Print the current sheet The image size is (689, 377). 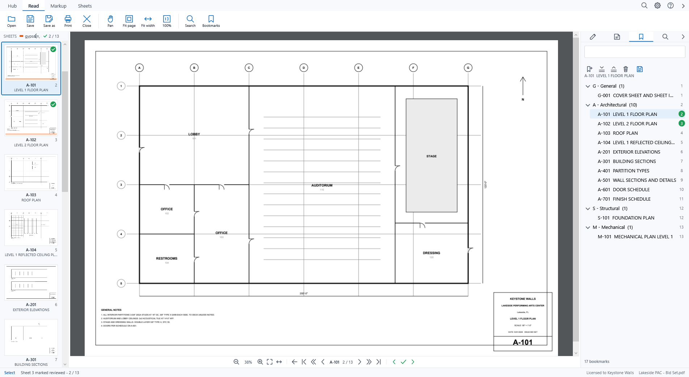point(68,21)
